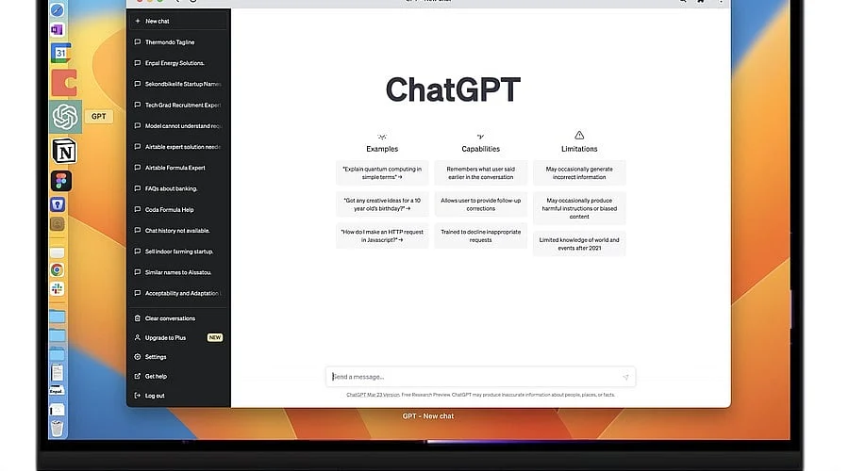Click the Limitations warning triangle icon
Image resolution: width=849 pixels, height=471 pixels.
(x=579, y=136)
